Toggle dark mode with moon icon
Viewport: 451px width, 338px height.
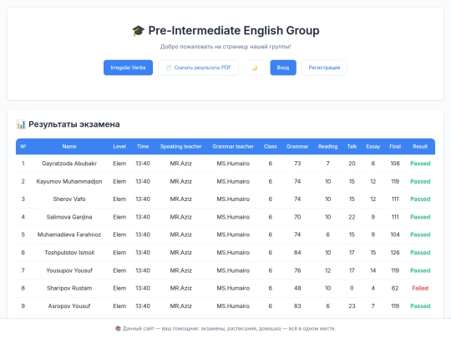(254, 68)
